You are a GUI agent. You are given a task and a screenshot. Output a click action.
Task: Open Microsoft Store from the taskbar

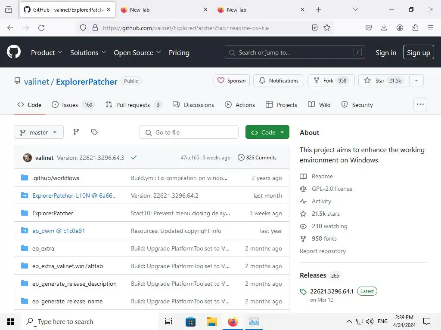click(190, 321)
